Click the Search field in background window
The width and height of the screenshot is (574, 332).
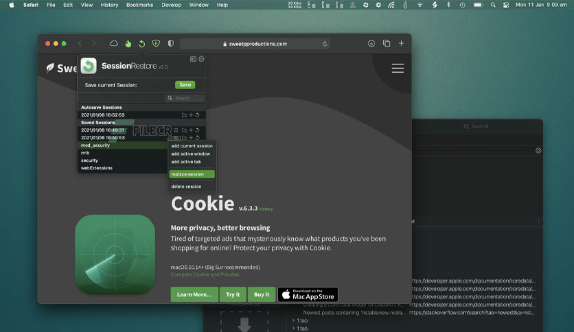(x=501, y=126)
